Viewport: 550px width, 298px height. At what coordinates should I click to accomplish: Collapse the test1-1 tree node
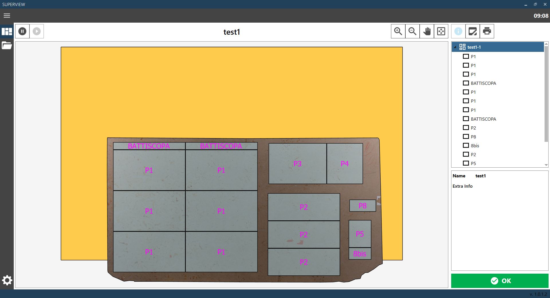pos(455,47)
